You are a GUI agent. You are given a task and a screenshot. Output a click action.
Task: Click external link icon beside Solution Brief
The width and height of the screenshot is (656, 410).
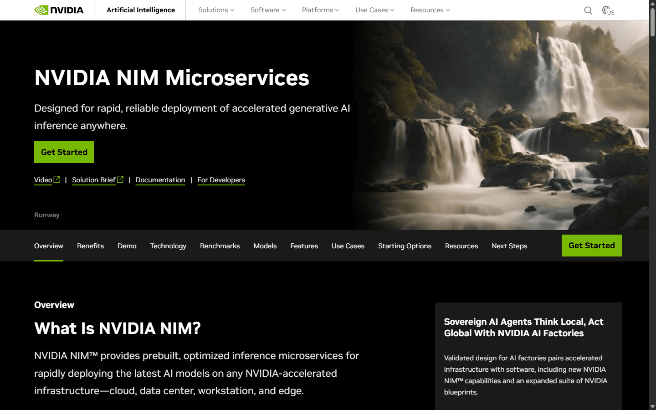click(x=120, y=179)
